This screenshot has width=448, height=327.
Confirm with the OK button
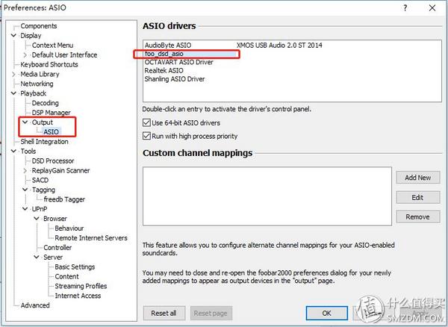pyautogui.click(x=327, y=313)
